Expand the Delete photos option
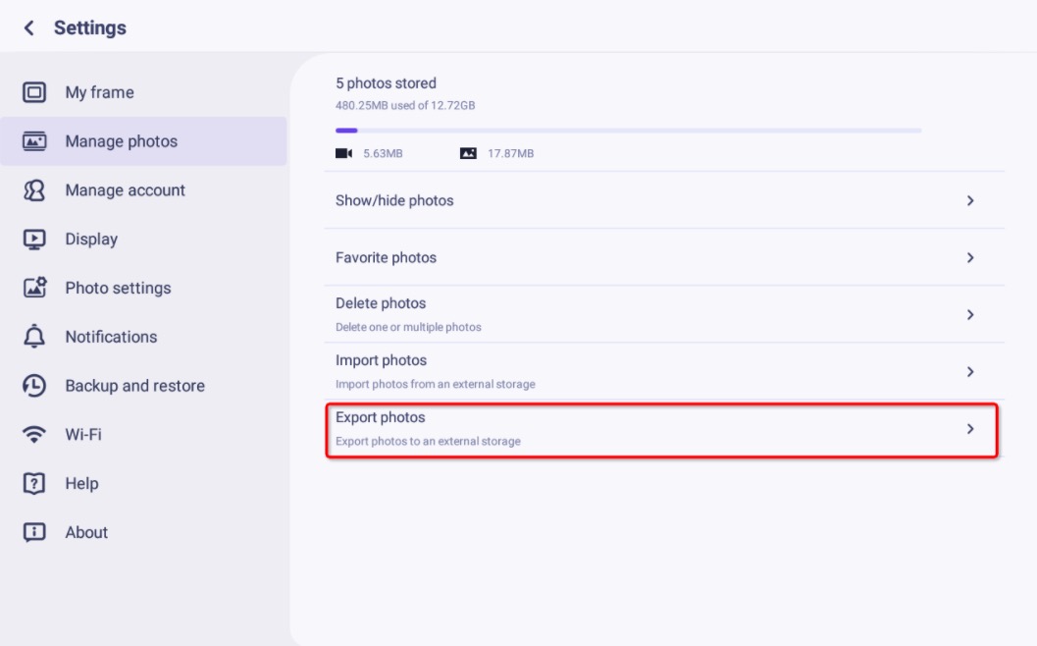Screen dimensions: 1037x646 pos(970,314)
